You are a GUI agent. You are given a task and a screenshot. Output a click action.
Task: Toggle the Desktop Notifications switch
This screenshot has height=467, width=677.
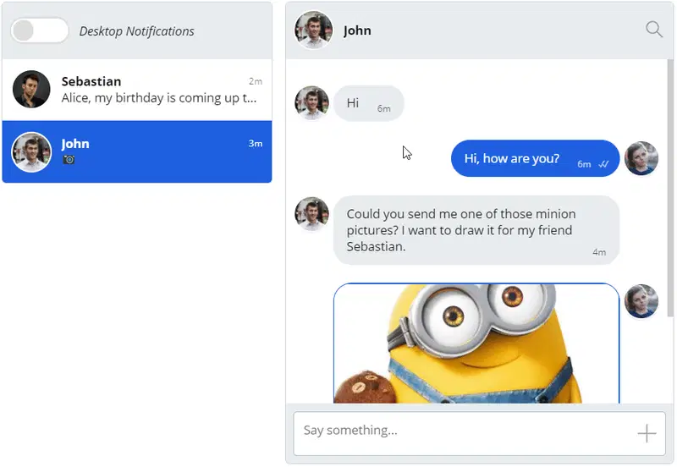coord(39,31)
